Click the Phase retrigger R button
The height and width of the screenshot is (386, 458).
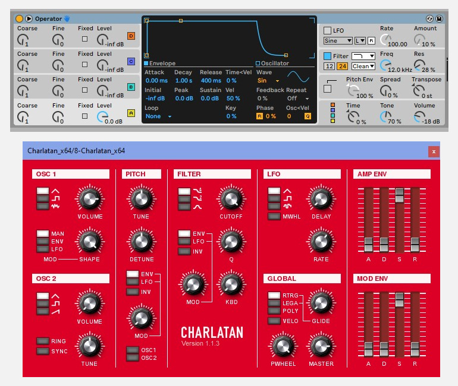[x=259, y=116]
